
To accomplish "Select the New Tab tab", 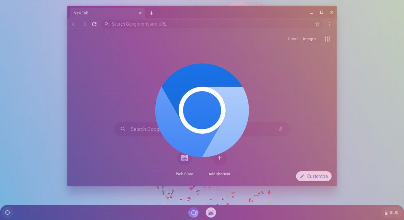I will (103, 13).
